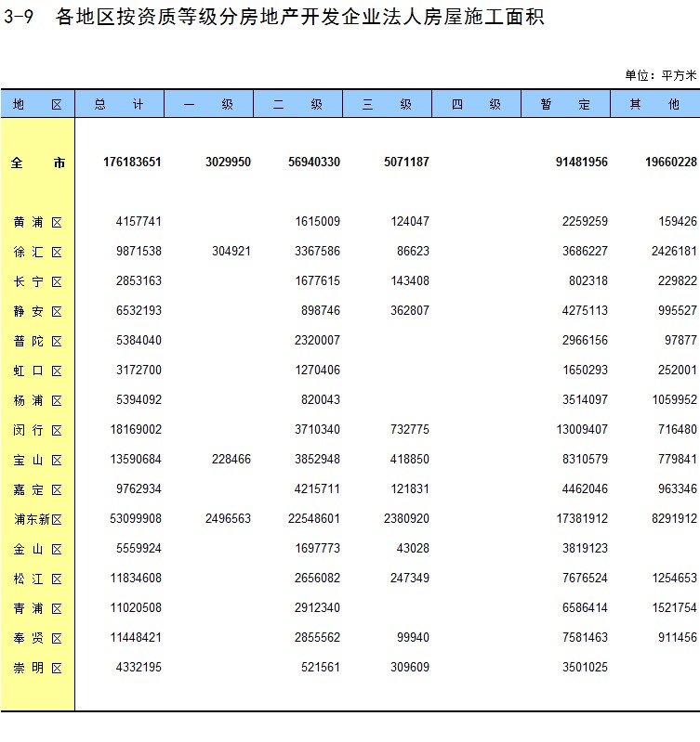The height and width of the screenshot is (742, 700).
Task: Select the 其他 column header
Action: coord(654,105)
